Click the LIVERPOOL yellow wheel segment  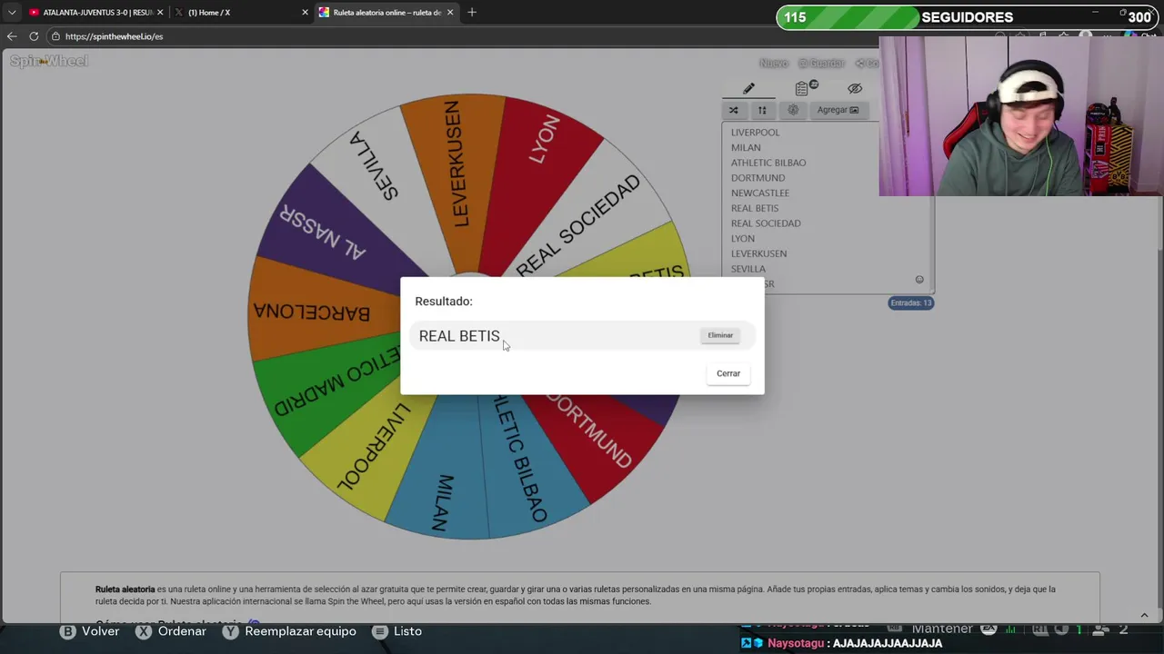[373, 454]
